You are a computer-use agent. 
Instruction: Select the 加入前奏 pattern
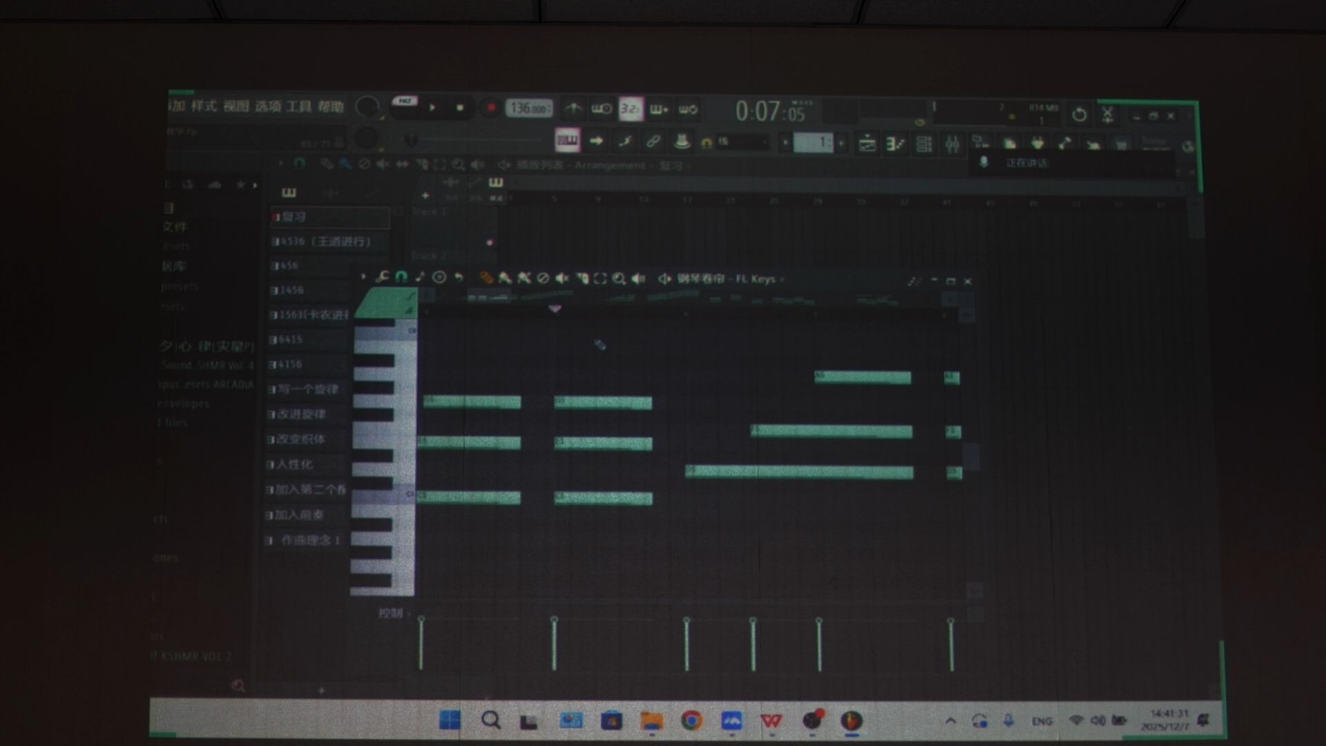[x=307, y=515]
